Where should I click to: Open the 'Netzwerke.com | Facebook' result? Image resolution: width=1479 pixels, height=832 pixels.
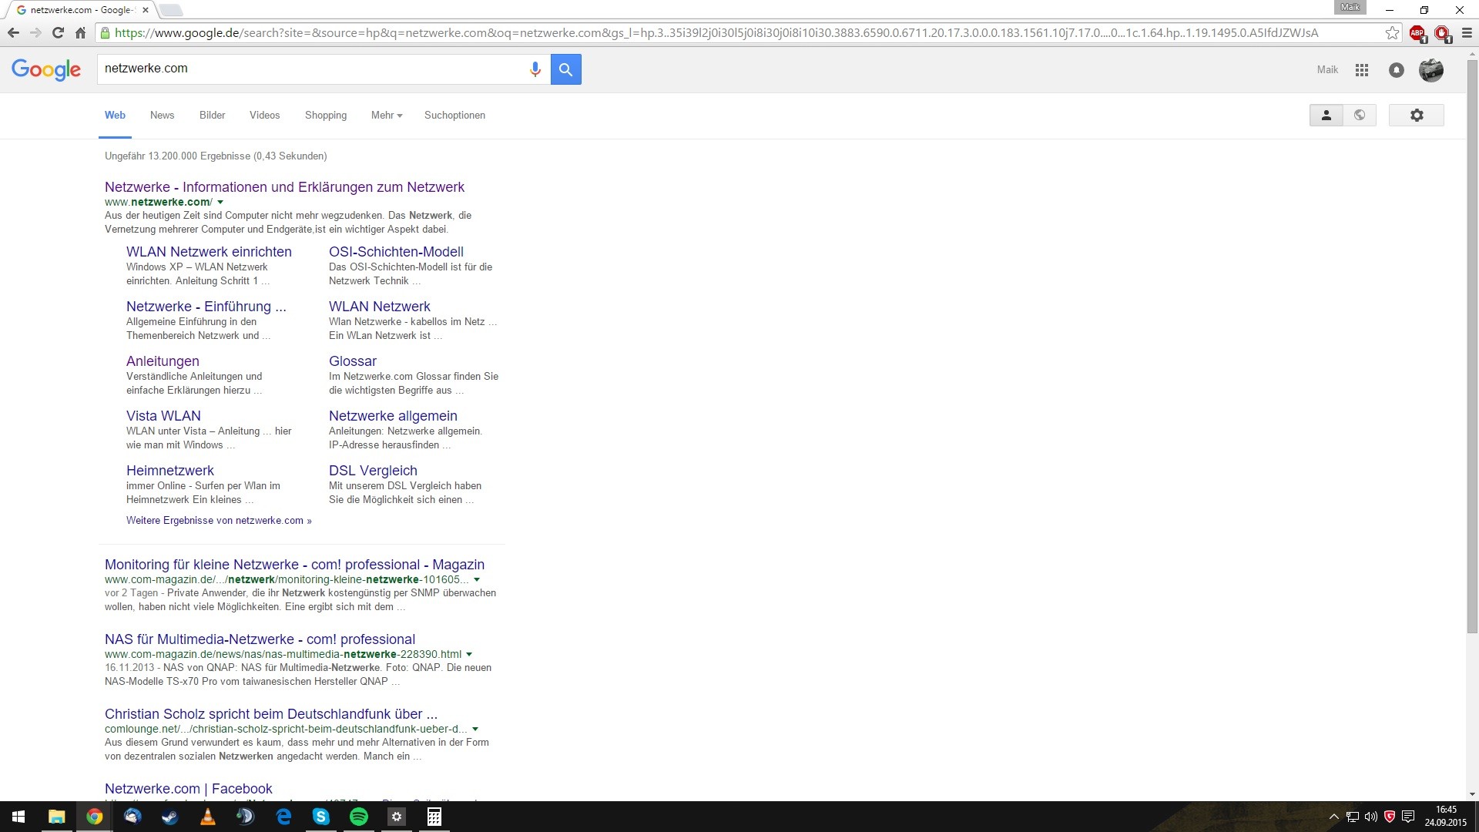click(x=189, y=789)
